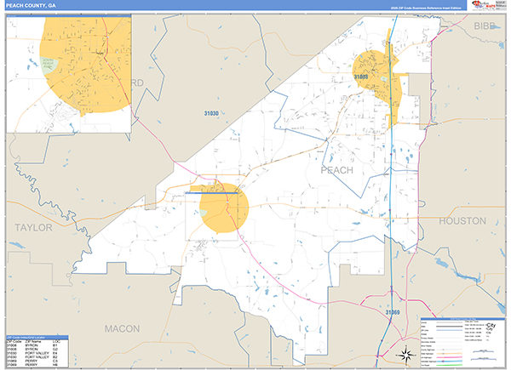
Task: Select the BYRON row with location B1
Action: (37, 345)
